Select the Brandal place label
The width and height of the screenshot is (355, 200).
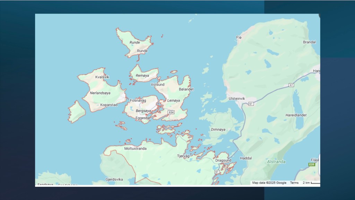(309, 42)
